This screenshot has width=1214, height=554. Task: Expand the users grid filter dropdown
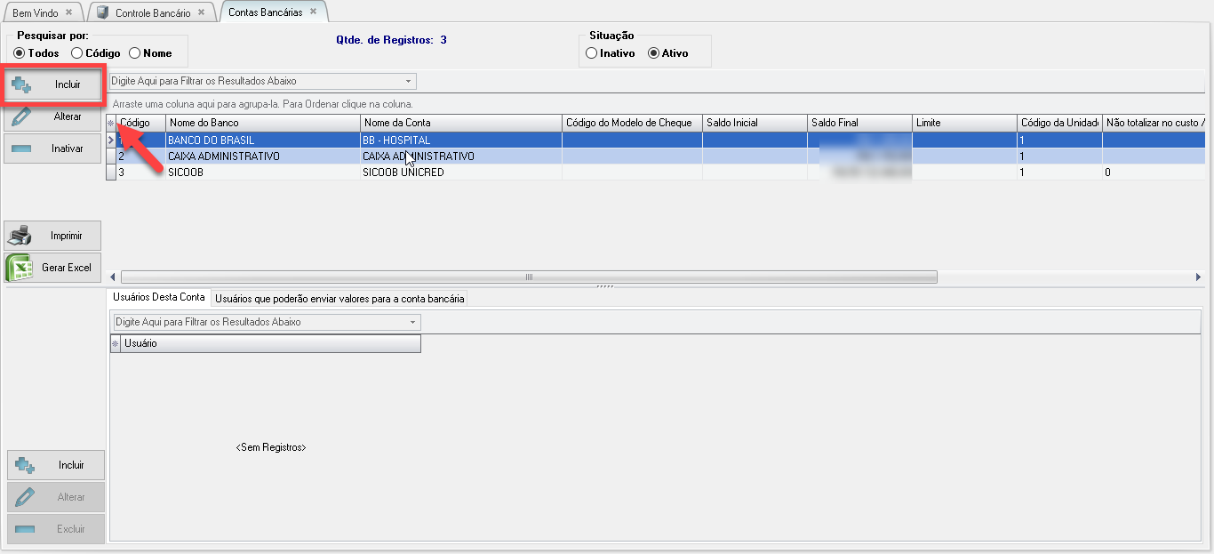[x=412, y=322]
